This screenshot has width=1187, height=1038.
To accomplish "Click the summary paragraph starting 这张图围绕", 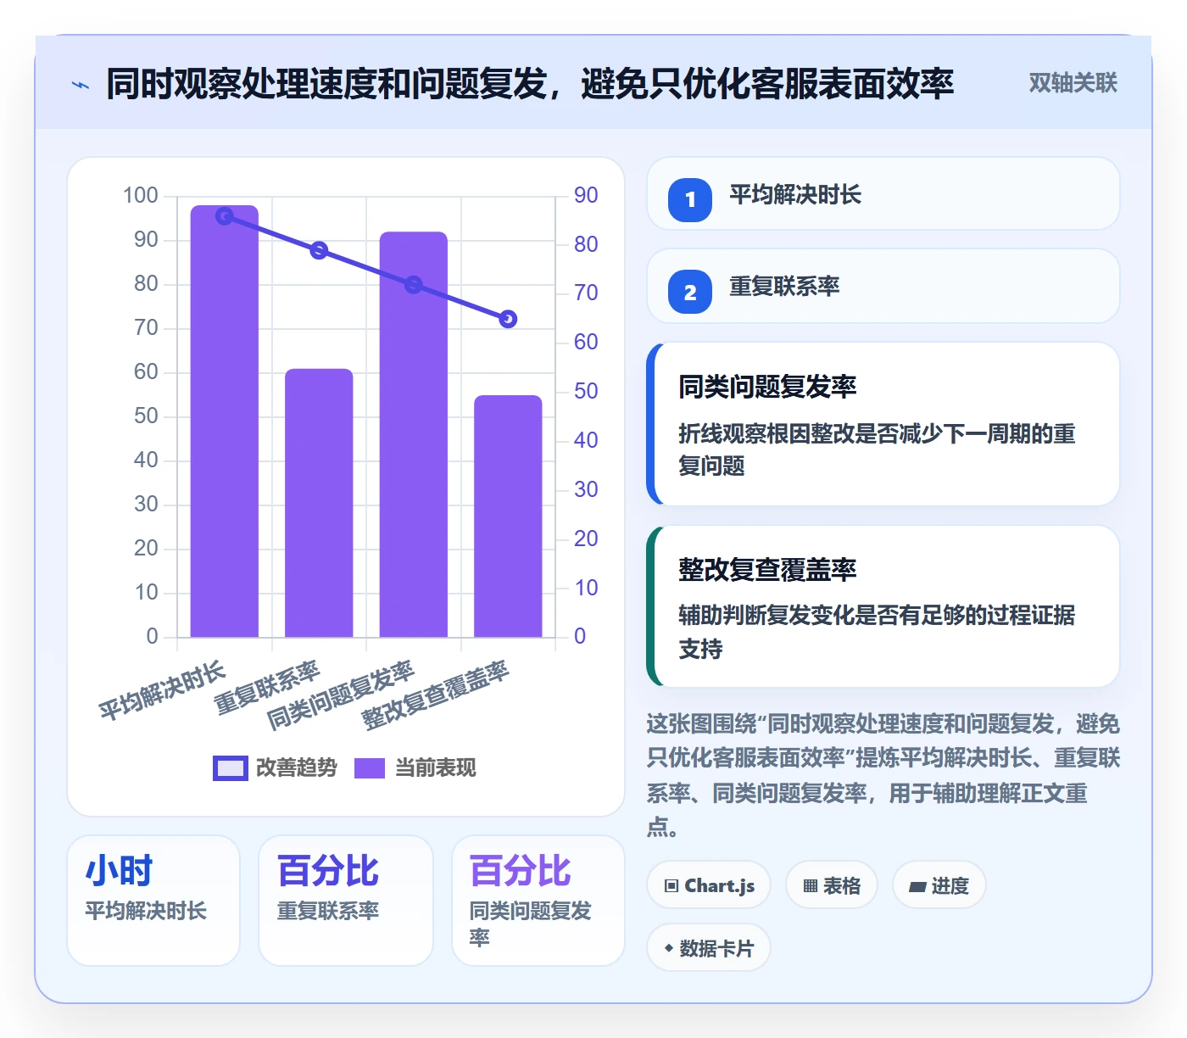I will coord(883,775).
